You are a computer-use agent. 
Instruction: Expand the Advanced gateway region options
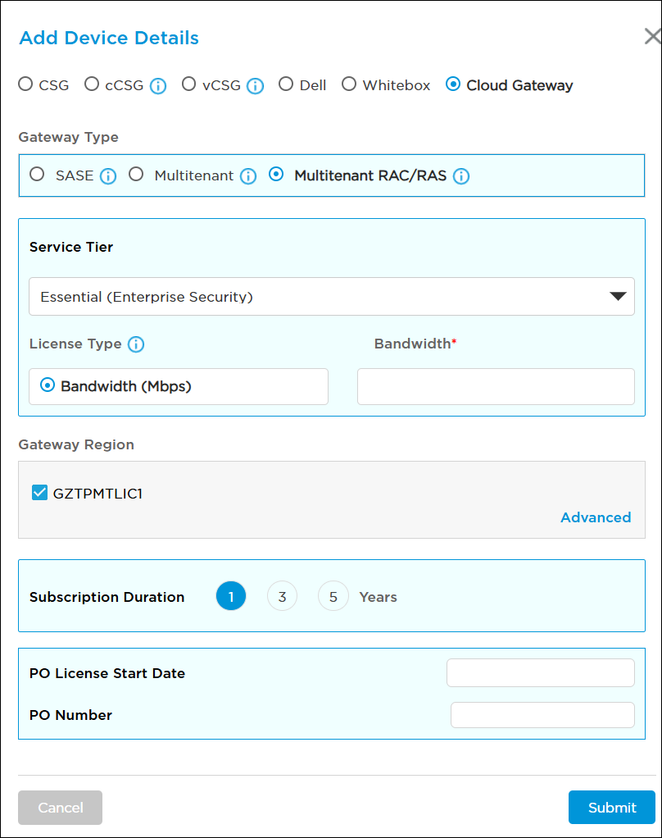click(596, 517)
